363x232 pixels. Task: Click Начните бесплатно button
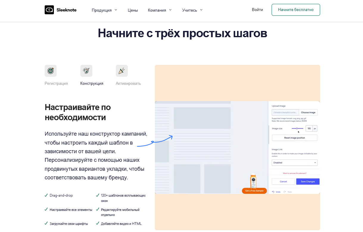295,10
